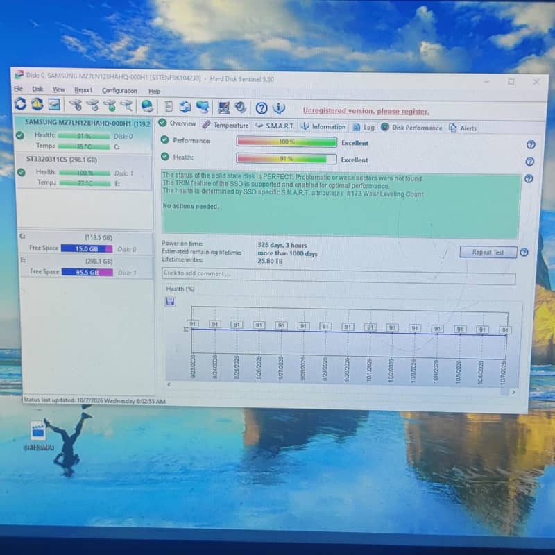555x555 pixels.
Task: Click the '25.80 TB' lifetime writes value
Action: [x=270, y=262]
